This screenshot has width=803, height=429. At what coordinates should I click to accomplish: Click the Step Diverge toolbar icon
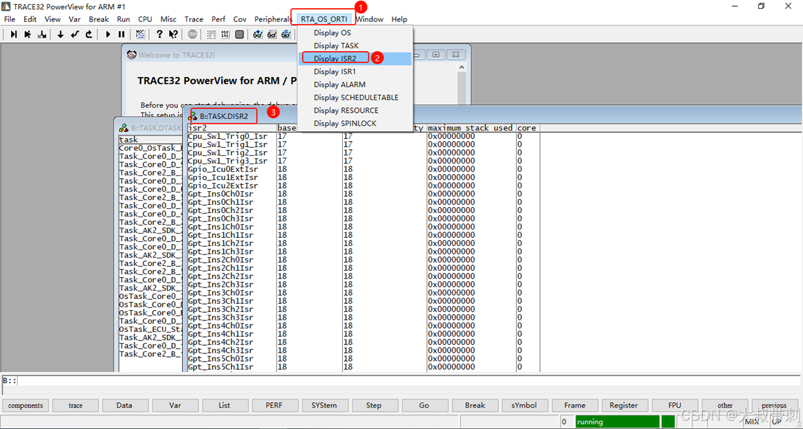pyautogui.click(x=42, y=34)
